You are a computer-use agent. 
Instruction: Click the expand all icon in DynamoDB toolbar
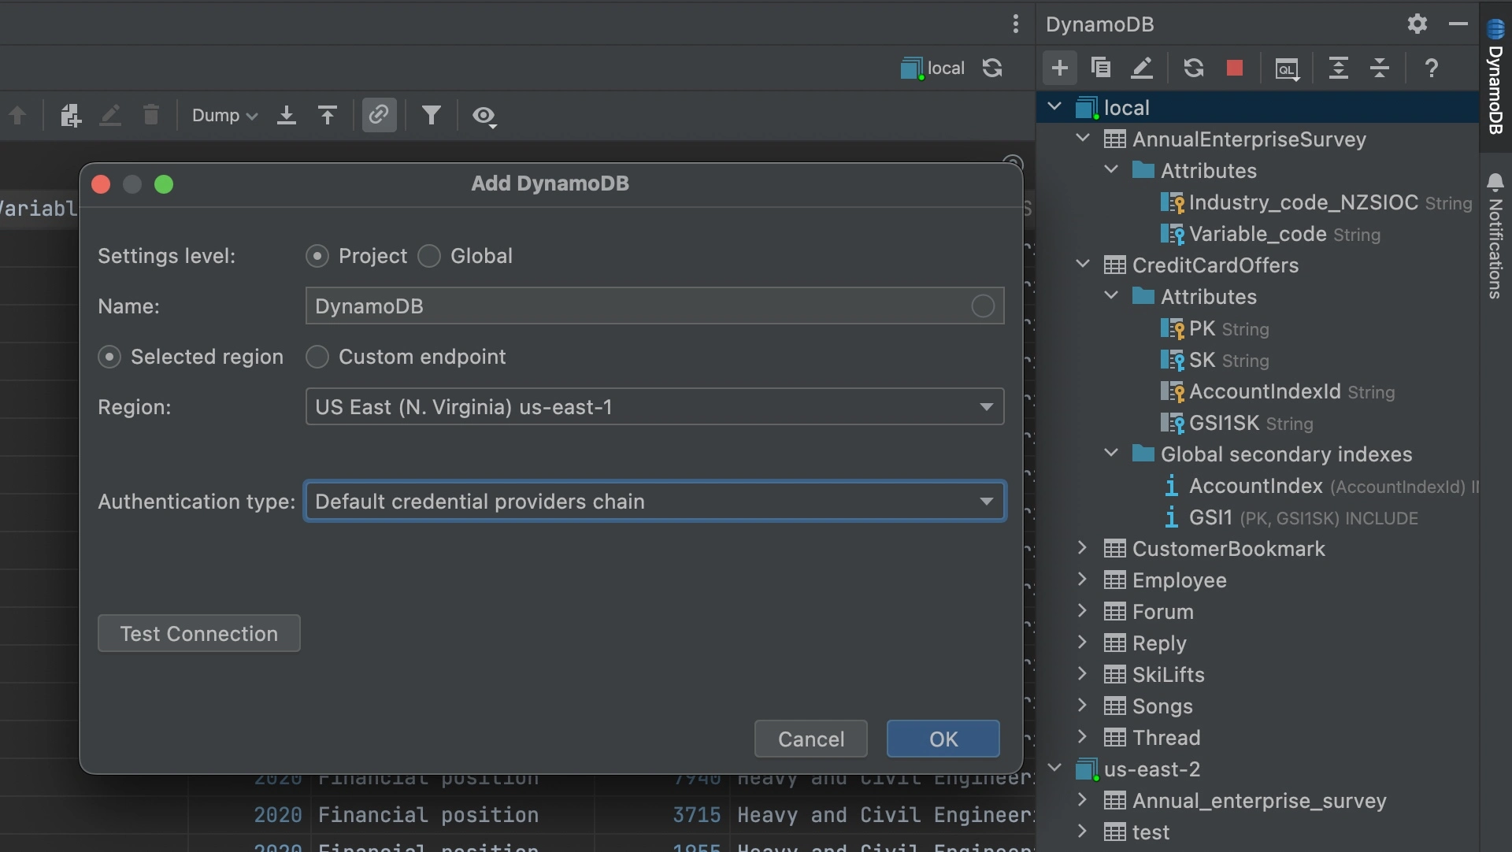[1338, 68]
